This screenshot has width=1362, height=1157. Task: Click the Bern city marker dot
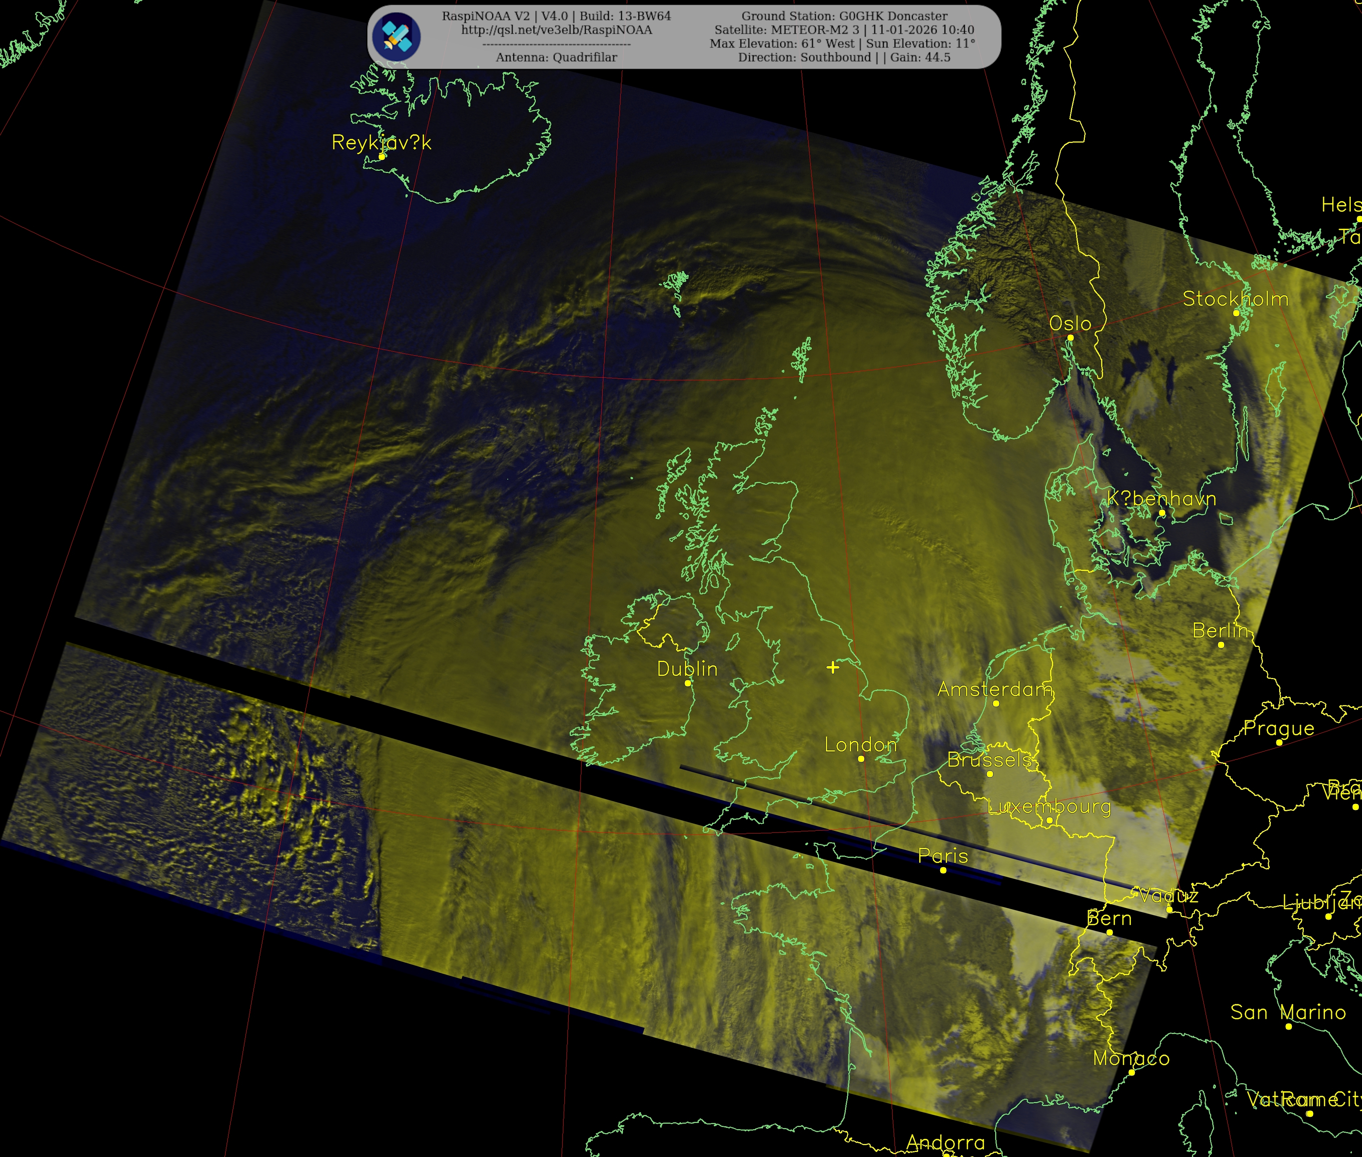pyautogui.click(x=1109, y=932)
